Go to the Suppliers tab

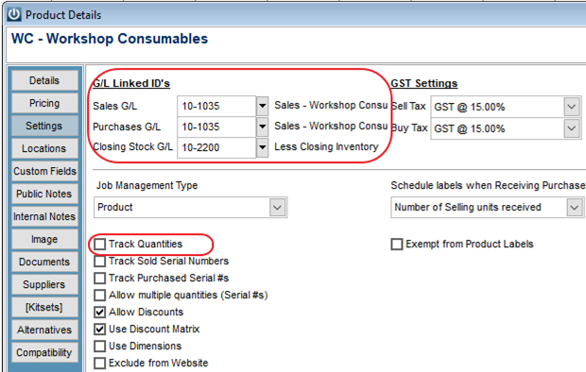click(x=44, y=284)
